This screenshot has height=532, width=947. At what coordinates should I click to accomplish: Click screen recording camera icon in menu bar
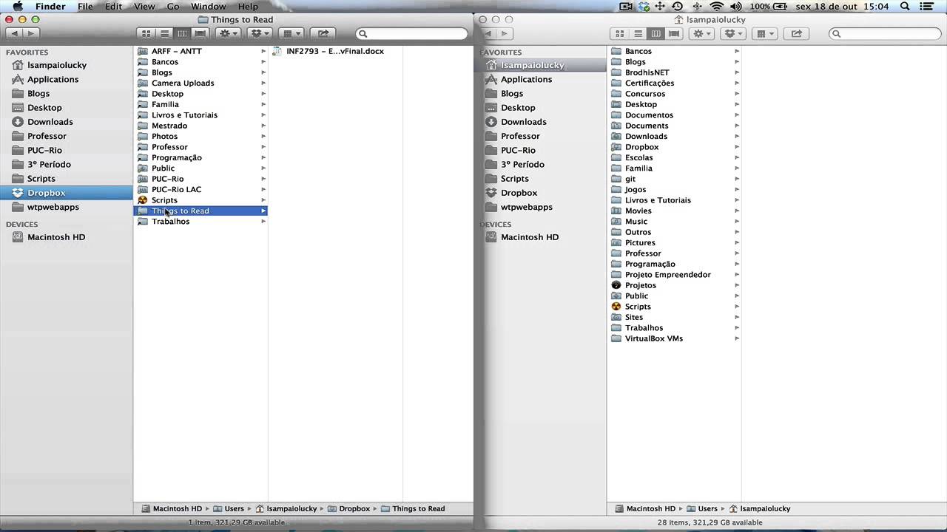pos(626,6)
